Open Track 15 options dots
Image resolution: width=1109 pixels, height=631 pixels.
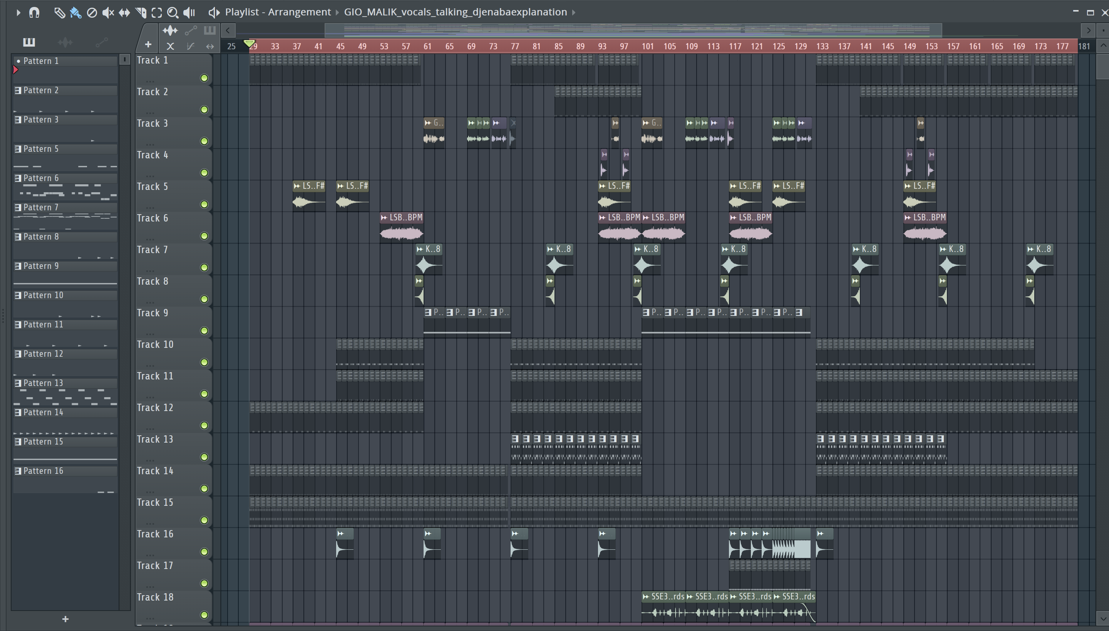[x=150, y=524]
